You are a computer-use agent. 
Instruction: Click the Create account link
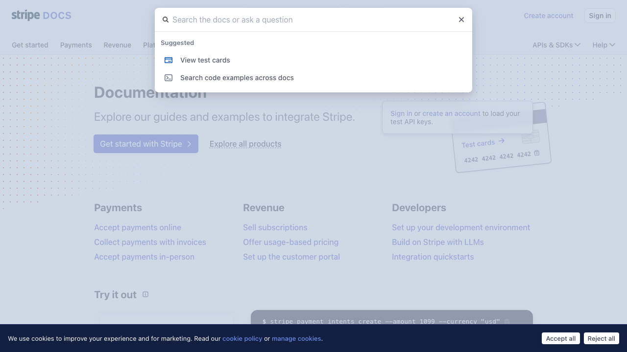pos(549,16)
